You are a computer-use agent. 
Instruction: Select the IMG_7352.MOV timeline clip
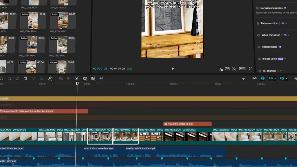coord(225,136)
